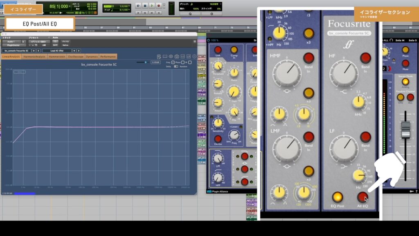Switch to the Oscilloscope tab
This screenshot has height=236, width=419.
76,57
